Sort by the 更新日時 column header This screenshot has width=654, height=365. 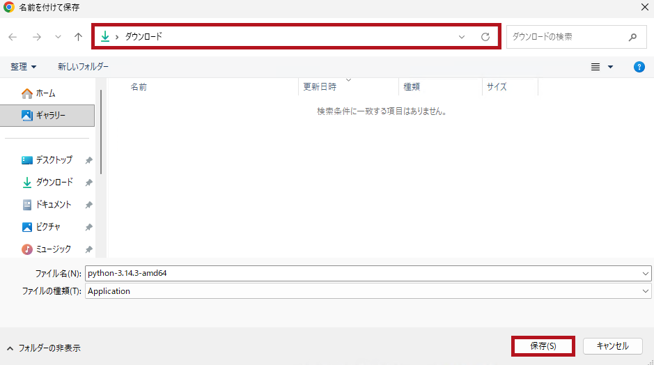point(320,87)
